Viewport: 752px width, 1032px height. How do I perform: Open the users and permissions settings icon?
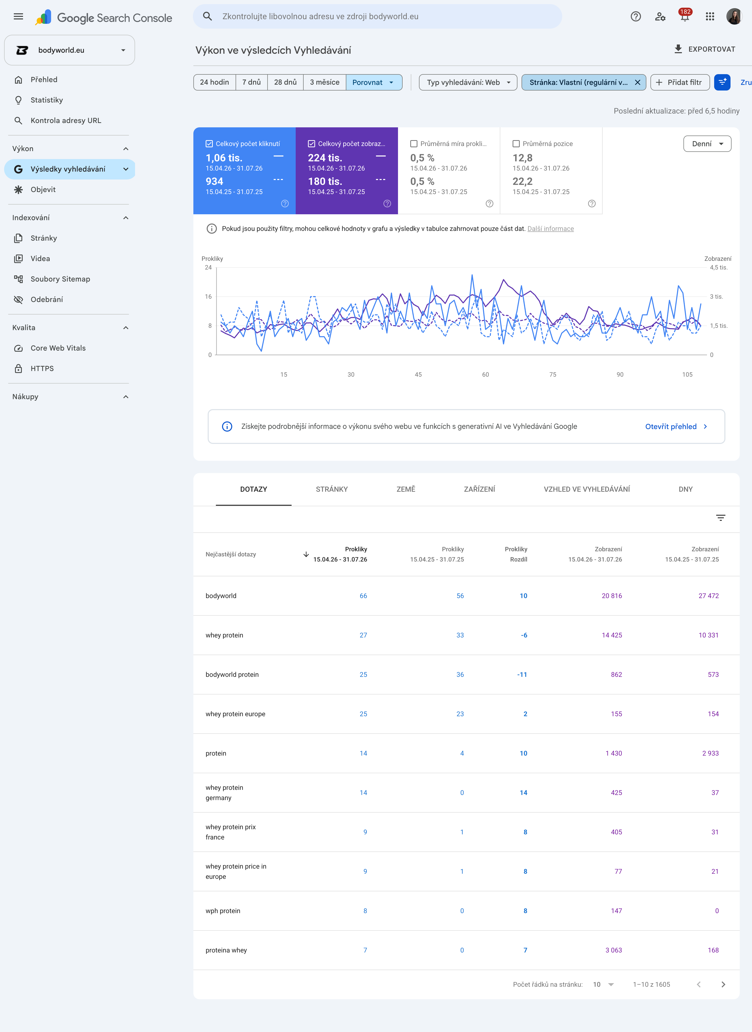click(660, 17)
